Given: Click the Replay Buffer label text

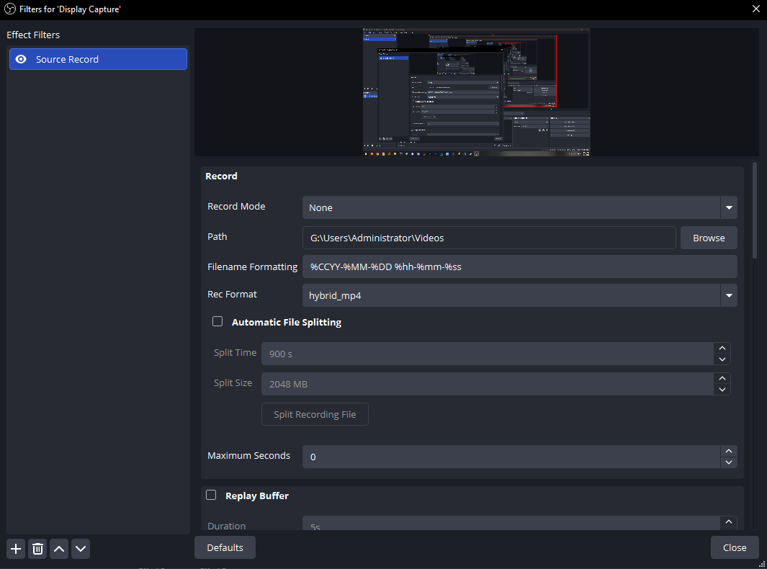Looking at the screenshot, I should point(257,496).
